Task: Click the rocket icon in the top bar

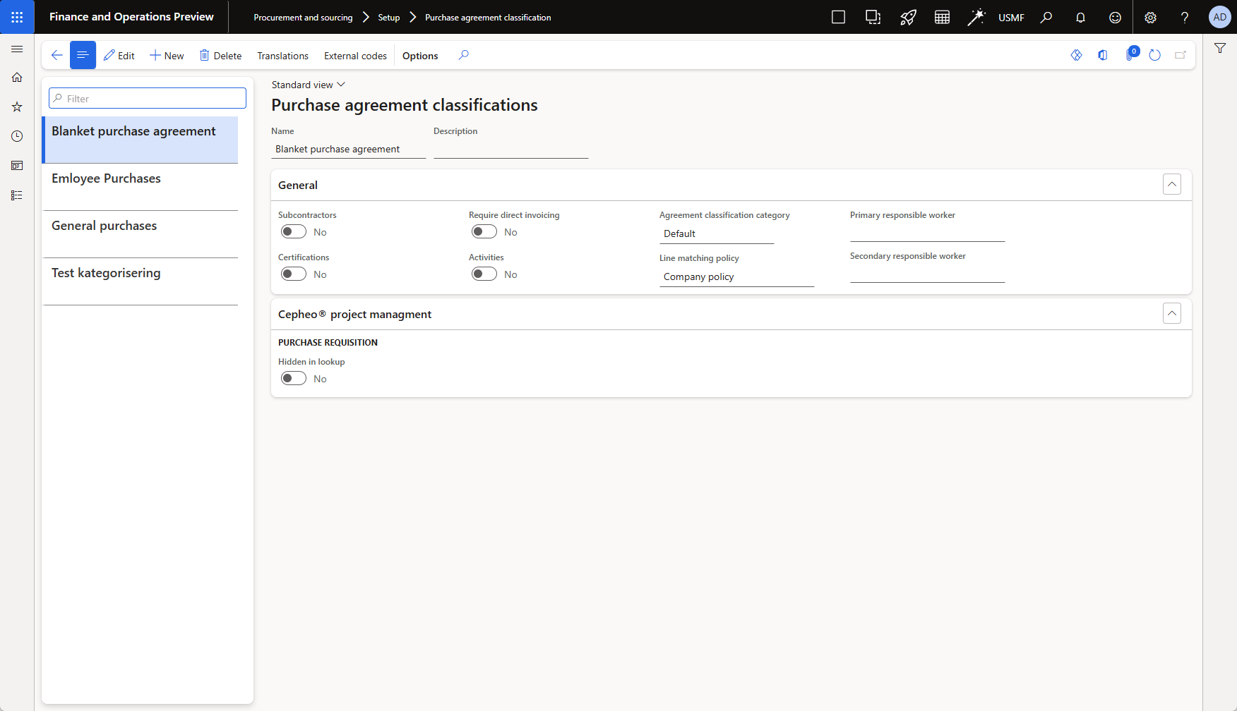Action: pyautogui.click(x=908, y=17)
